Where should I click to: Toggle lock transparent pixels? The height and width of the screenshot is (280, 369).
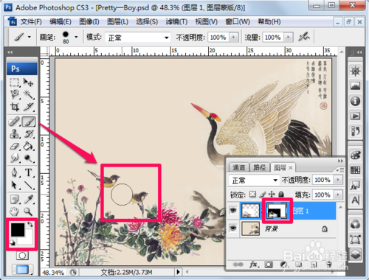pos(252,195)
